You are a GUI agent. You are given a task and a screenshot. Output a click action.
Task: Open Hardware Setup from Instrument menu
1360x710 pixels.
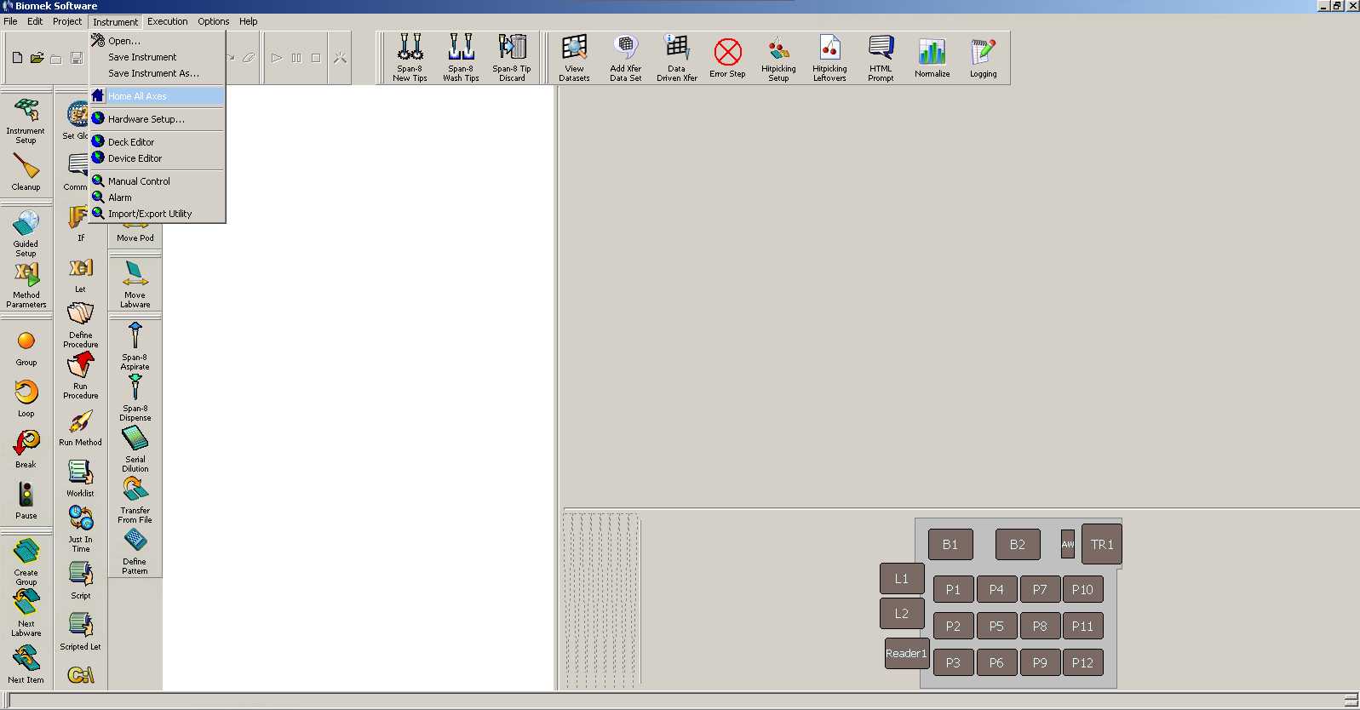[x=157, y=119]
